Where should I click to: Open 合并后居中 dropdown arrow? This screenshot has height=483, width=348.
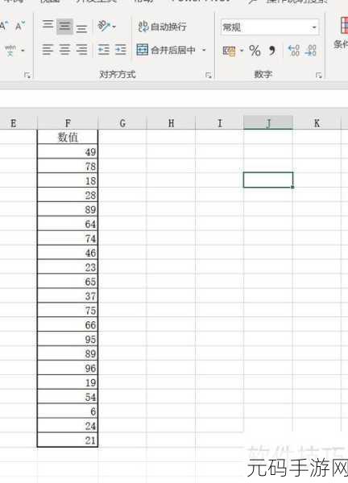pyautogui.click(x=204, y=50)
